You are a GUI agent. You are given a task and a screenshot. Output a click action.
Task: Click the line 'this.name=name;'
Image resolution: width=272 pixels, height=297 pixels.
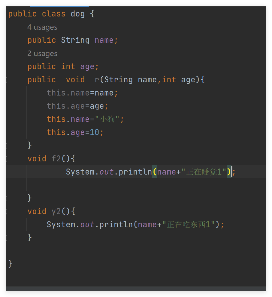pyautogui.click(x=82, y=93)
